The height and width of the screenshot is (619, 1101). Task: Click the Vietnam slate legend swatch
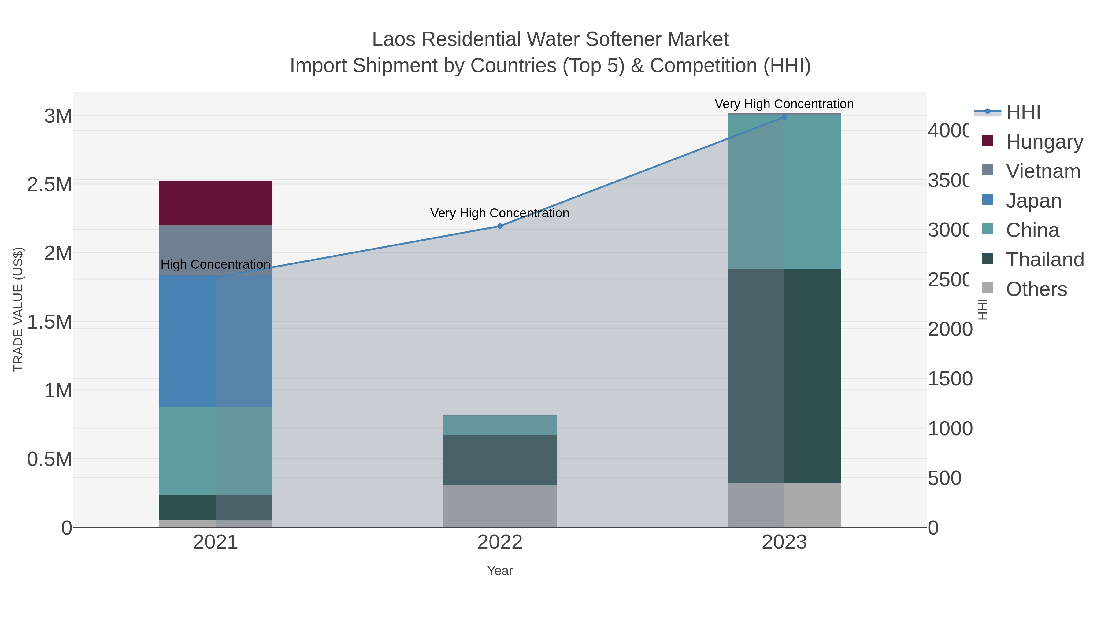point(988,170)
